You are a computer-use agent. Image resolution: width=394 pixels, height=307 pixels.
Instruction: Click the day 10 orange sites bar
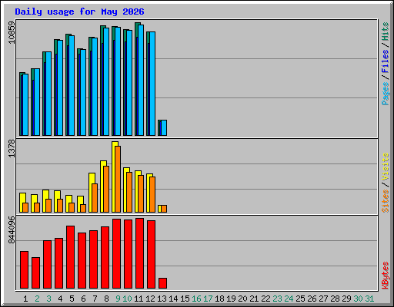tap(129, 192)
